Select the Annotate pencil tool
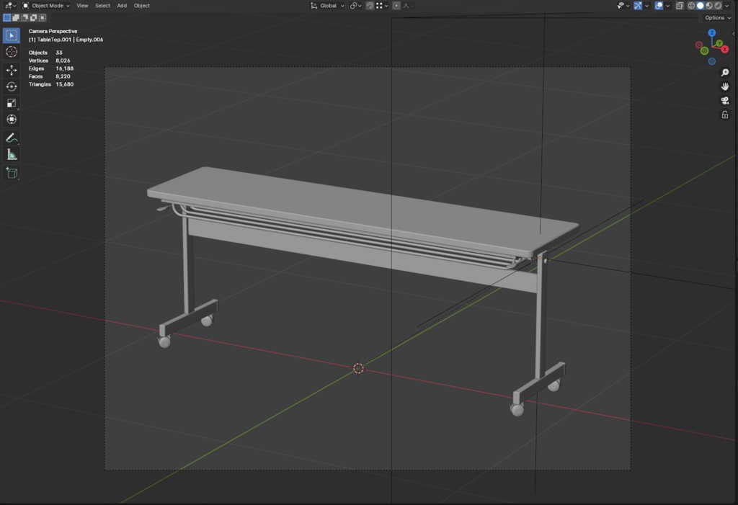This screenshot has width=738, height=505. 12,138
